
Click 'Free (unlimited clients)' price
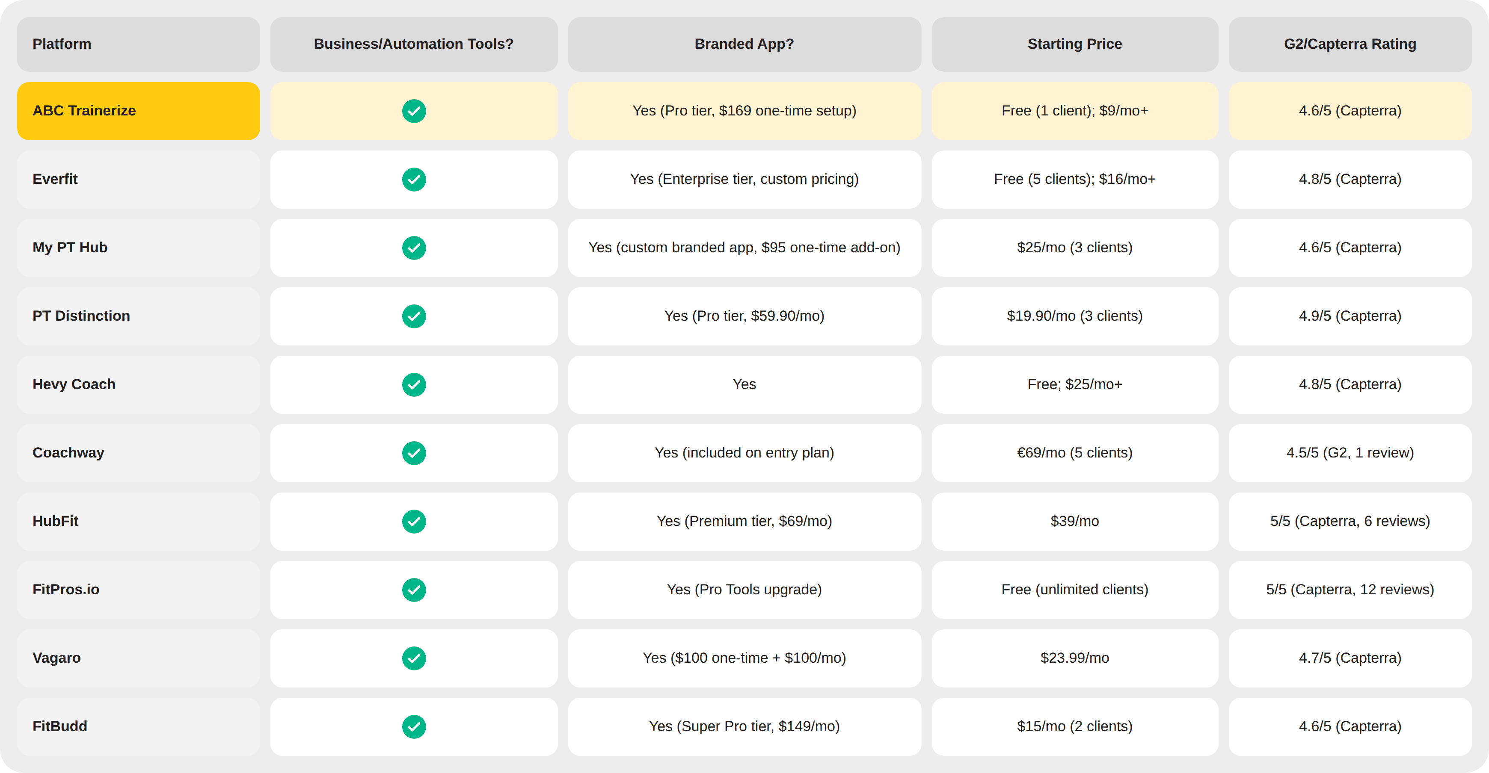(x=1074, y=590)
